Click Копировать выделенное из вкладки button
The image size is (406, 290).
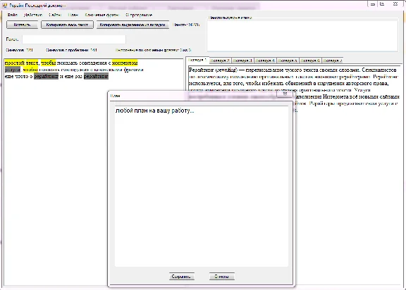click(133, 25)
